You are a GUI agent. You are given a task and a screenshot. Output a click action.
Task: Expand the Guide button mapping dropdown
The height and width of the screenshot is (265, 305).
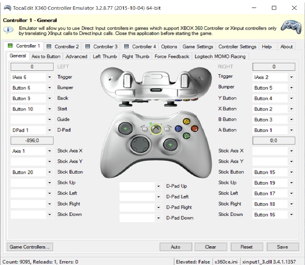49,119
